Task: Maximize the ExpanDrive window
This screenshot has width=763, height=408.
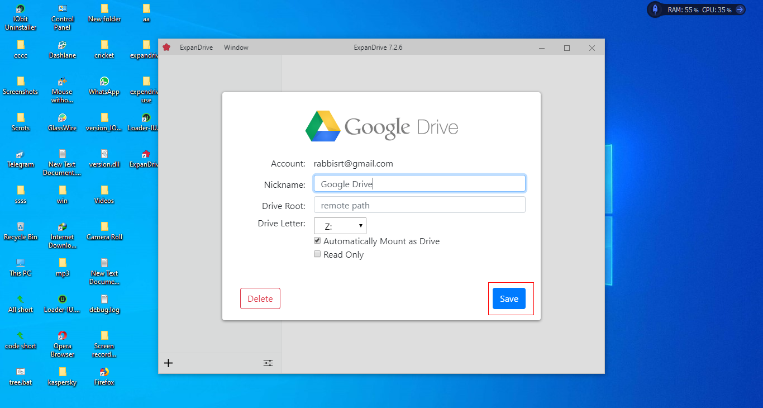Action: [x=567, y=48]
